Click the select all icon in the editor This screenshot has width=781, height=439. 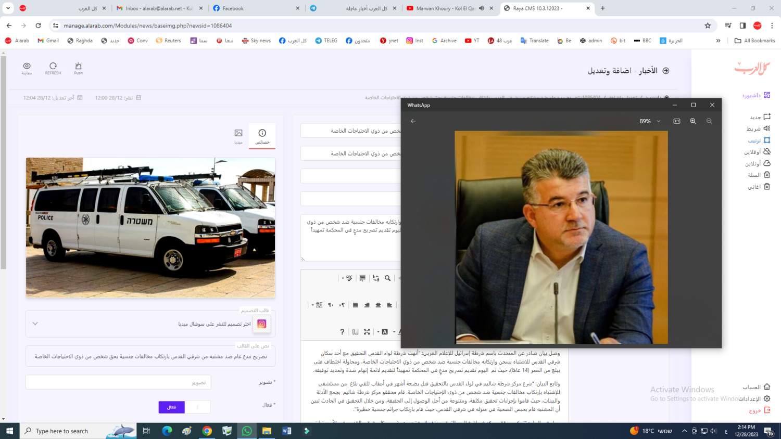click(362, 278)
